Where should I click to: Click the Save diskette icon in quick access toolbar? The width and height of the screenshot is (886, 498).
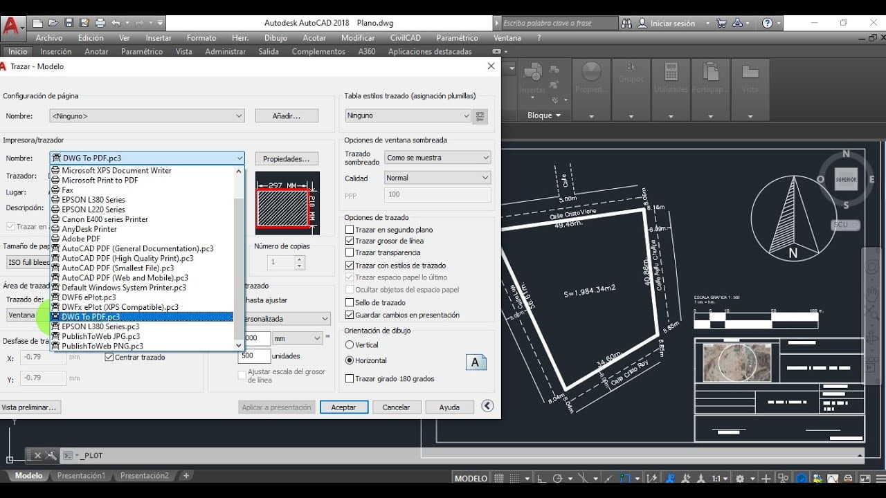[x=69, y=24]
